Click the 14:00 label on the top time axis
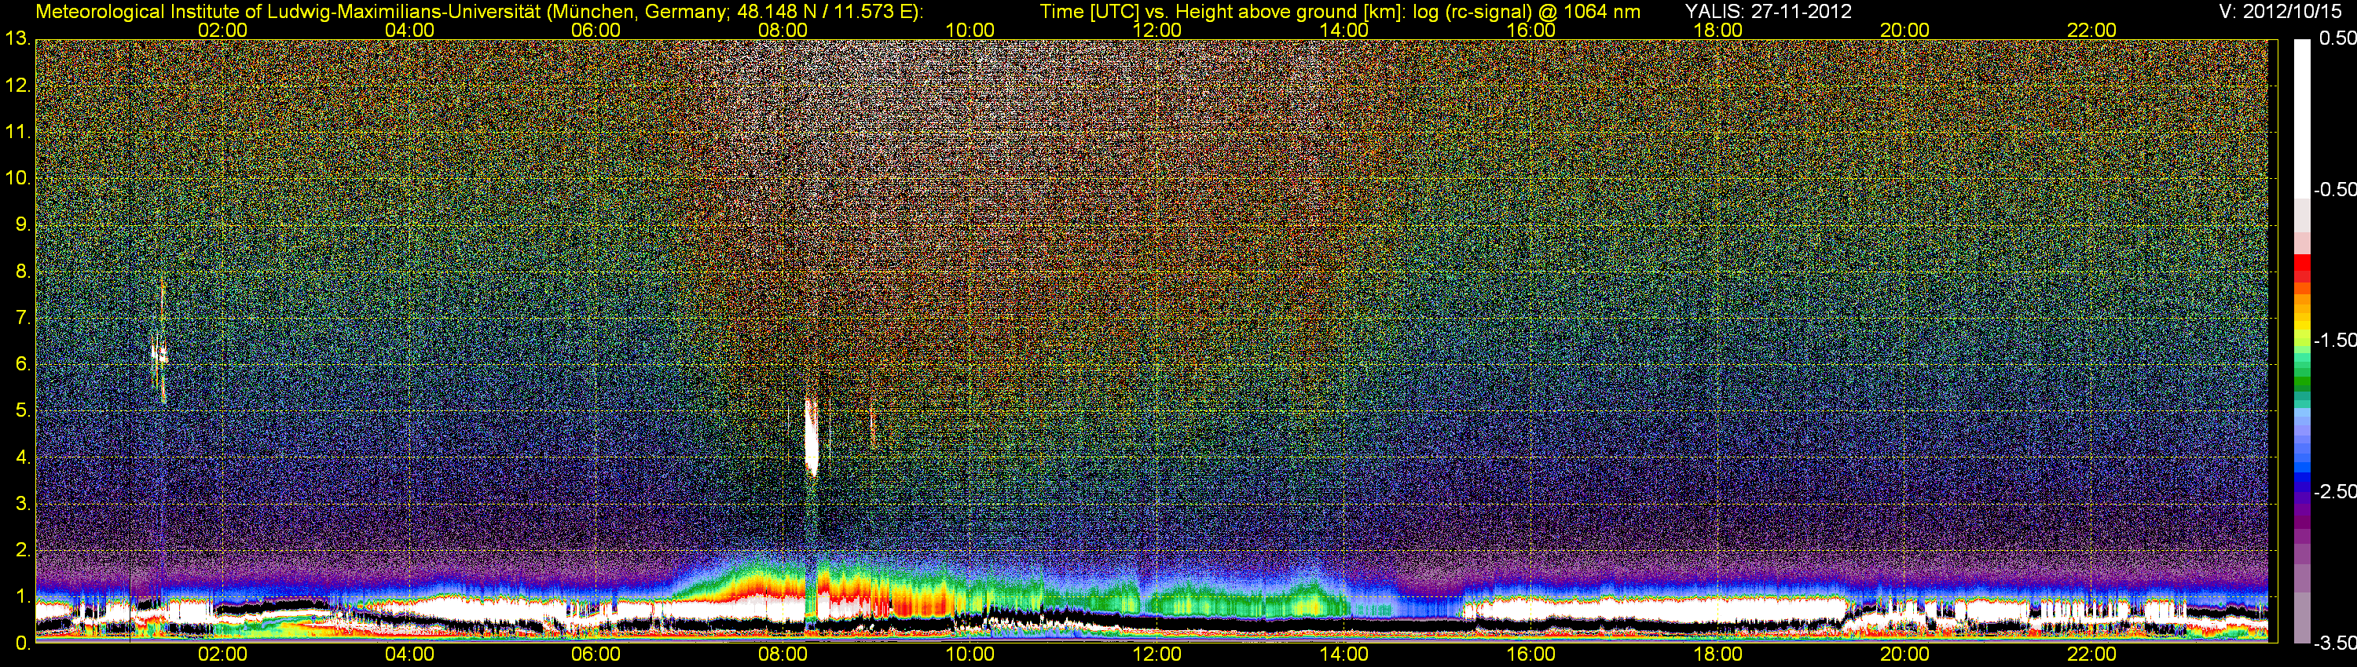The image size is (2357, 667). tap(1344, 30)
